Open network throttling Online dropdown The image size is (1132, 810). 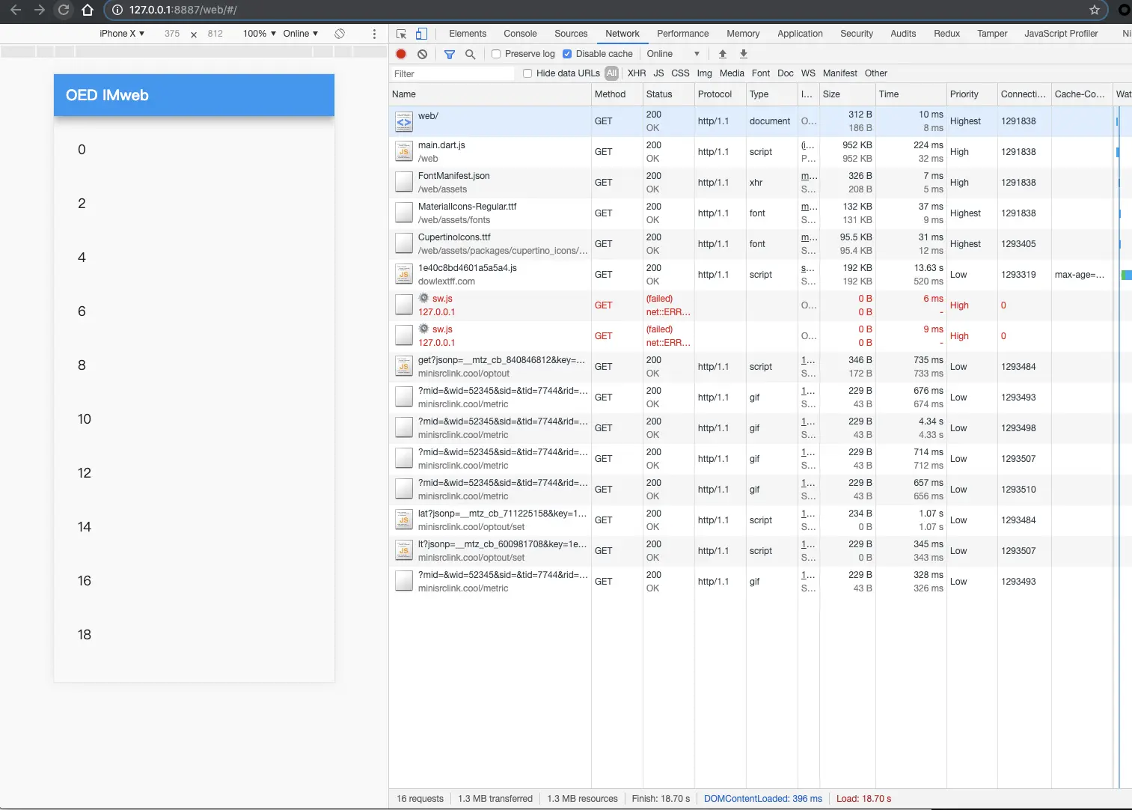point(673,54)
